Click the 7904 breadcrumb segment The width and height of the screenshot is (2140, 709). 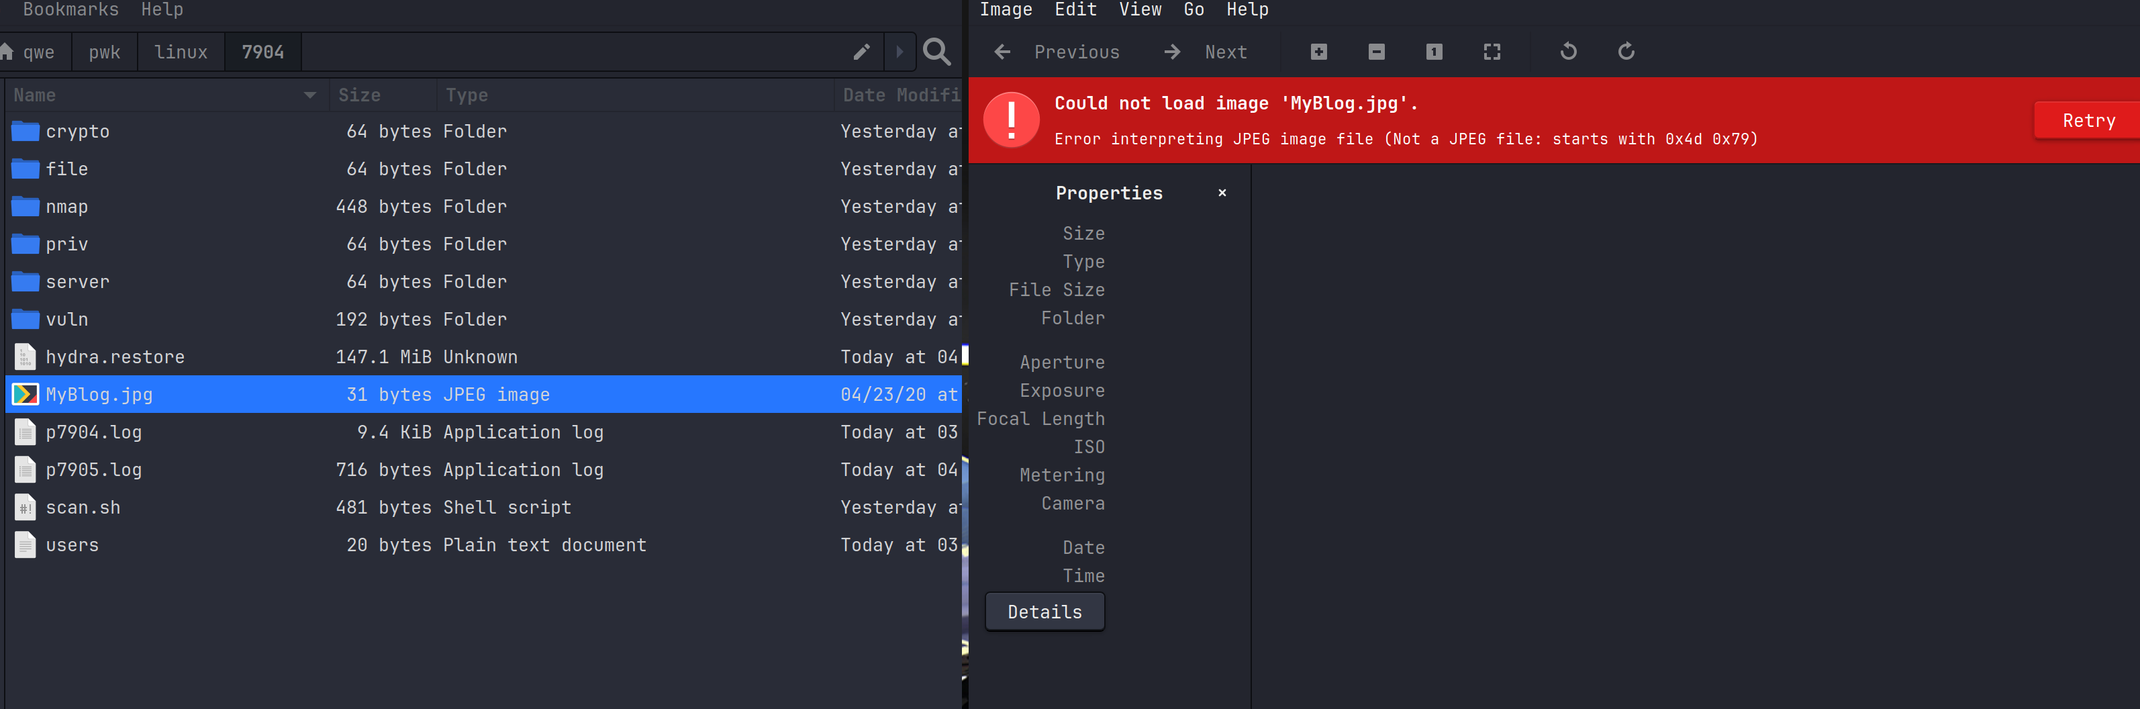(262, 52)
